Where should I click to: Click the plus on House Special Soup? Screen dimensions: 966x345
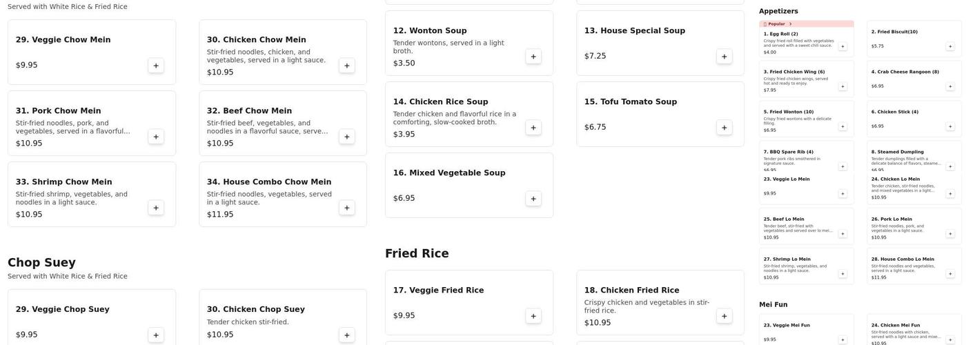[724, 57]
